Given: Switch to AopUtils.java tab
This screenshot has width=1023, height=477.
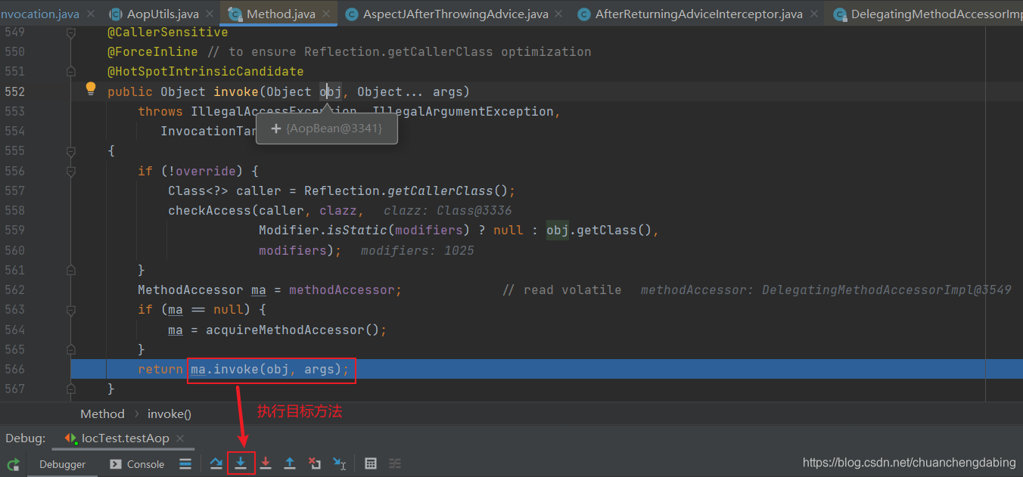Looking at the screenshot, I should coord(162,14).
